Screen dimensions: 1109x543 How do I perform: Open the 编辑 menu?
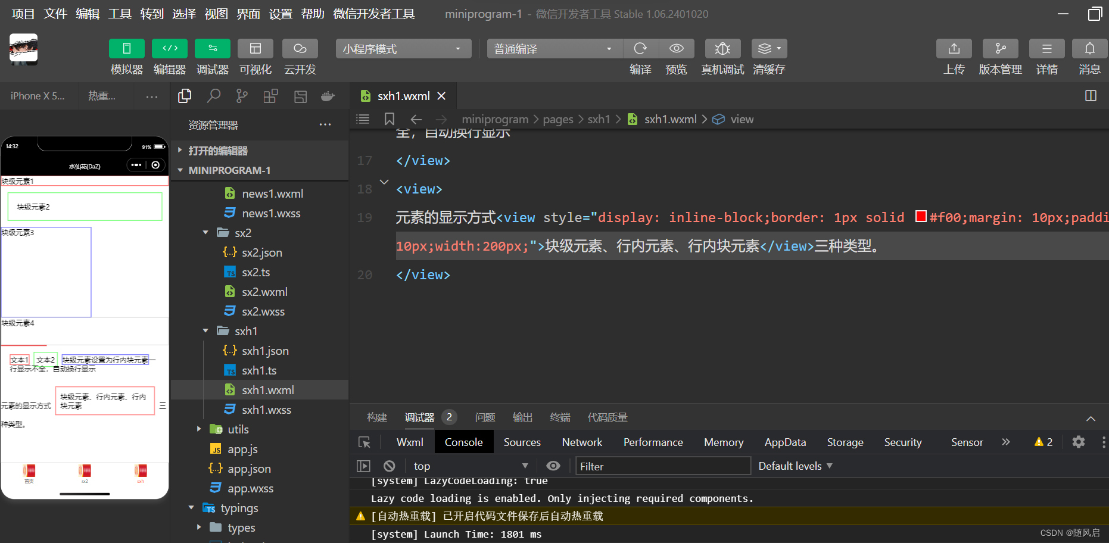tap(88, 14)
